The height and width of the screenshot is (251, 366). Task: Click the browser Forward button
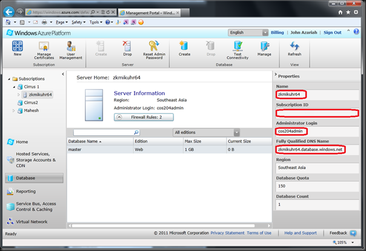click(20, 12)
